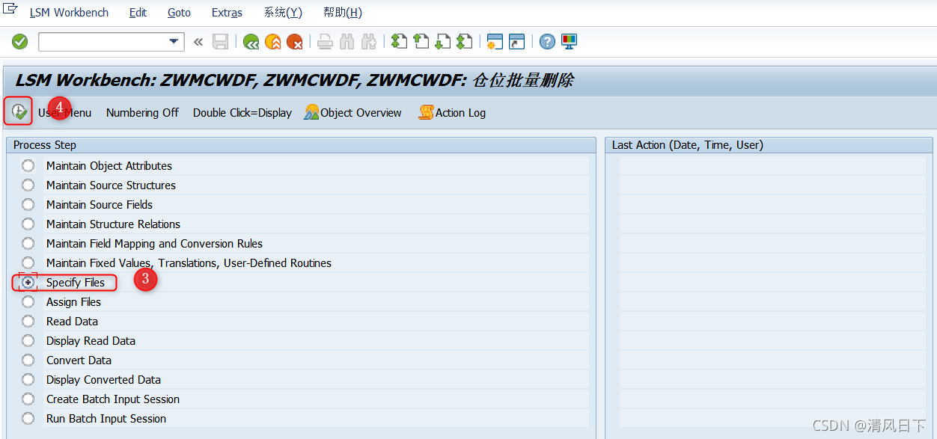
Task: Click the green Enter checkmark icon
Action: (20, 42)
